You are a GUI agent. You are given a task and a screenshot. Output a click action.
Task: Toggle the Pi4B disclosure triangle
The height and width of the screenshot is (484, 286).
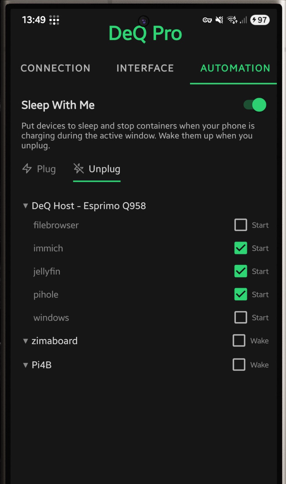point(25,365)
